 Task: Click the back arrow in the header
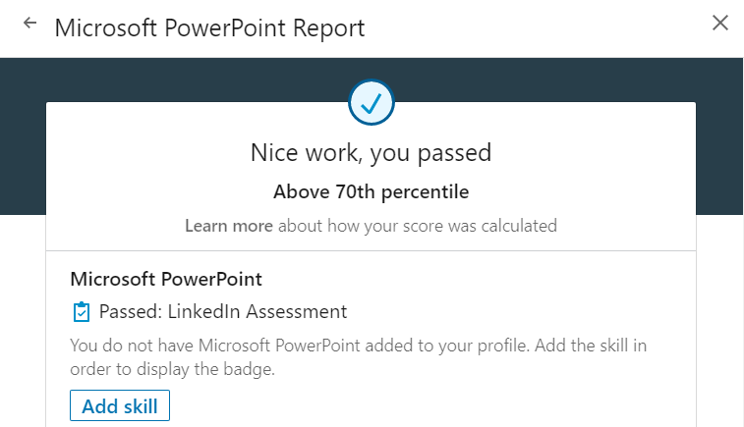coord(30,24)
